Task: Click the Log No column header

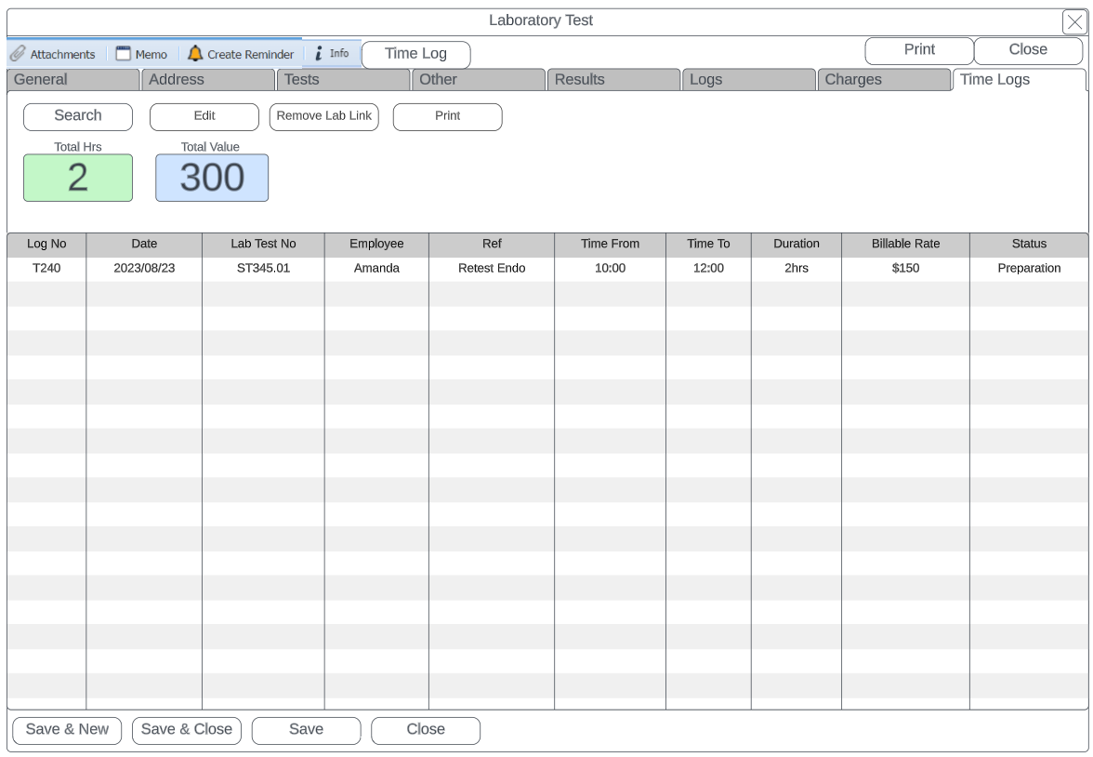Action: click(46, 245)
